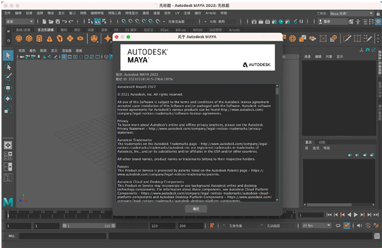Toggle timeline sound mute speaker
Image resolution: width=382 pixels, height=248 pixels.
pyautogui.click(x=359, y=226)
